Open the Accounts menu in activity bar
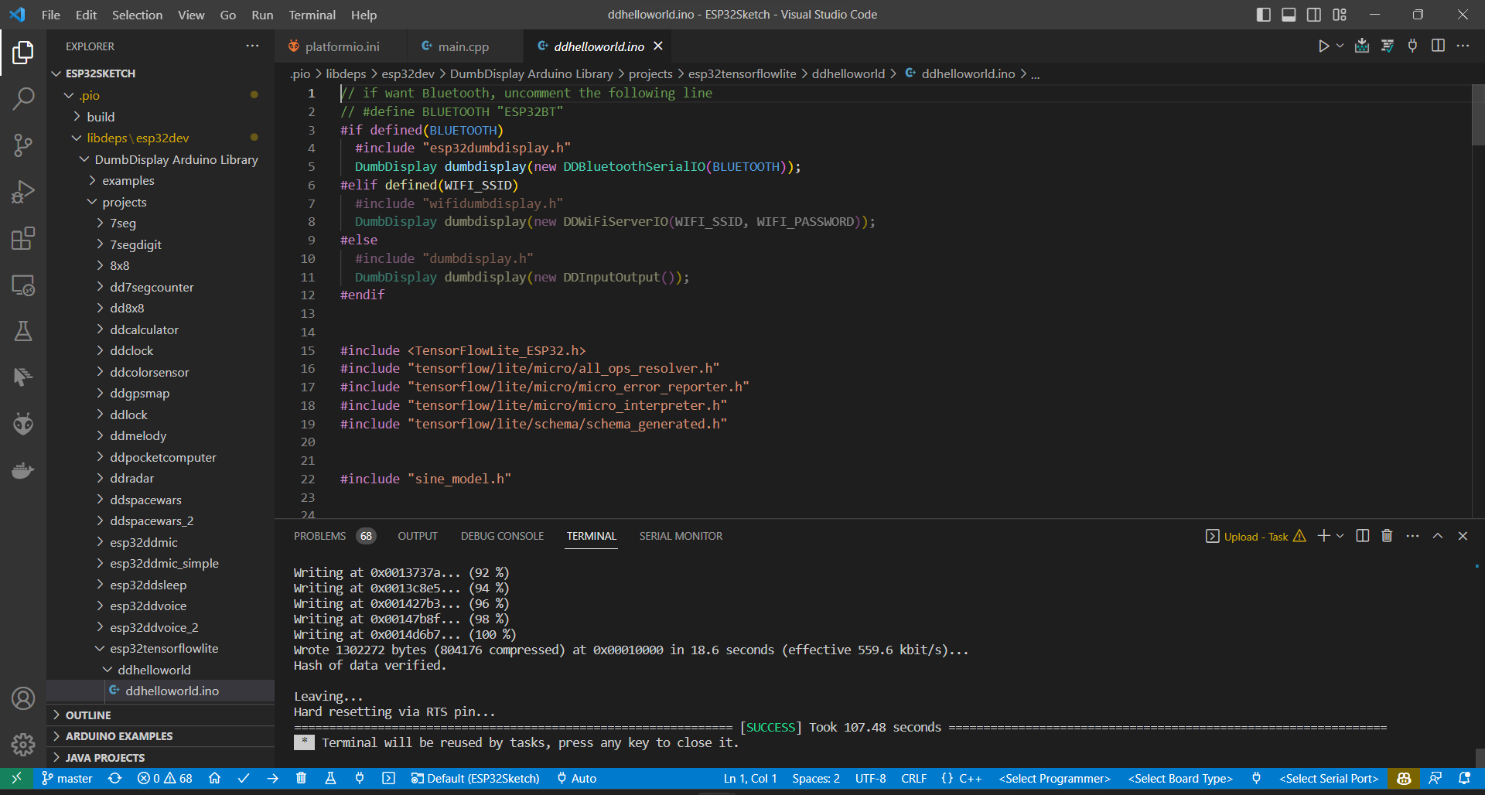Image resolution: width=1485 pixels, height=795 pixels. point(23,698)
